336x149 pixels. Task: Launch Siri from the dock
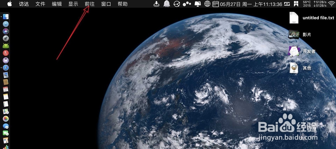(x=6, y=31)
